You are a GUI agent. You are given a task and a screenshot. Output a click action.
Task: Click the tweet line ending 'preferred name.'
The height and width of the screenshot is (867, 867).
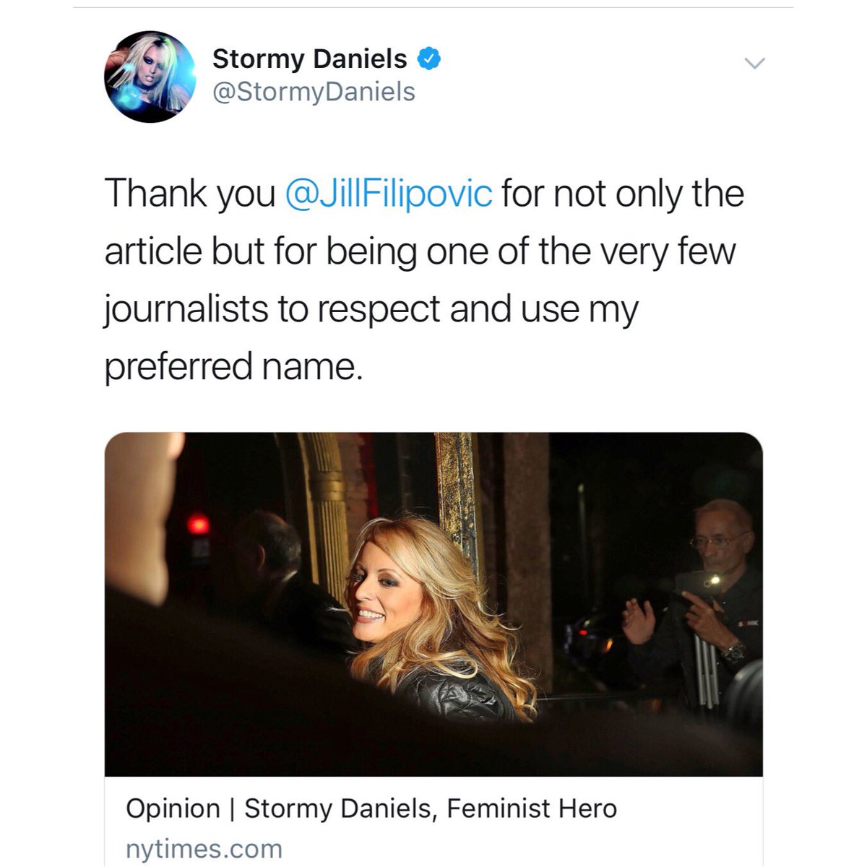coord(232,366)
